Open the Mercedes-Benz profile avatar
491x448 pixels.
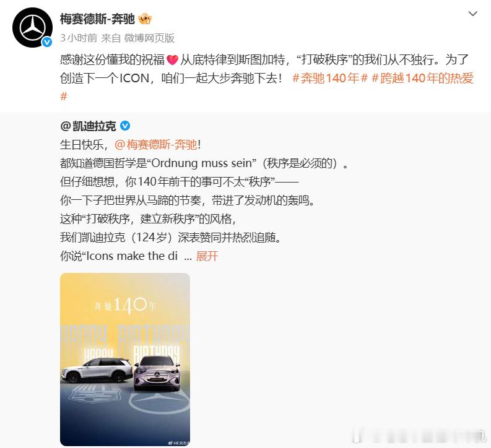(x=32, y=27)
